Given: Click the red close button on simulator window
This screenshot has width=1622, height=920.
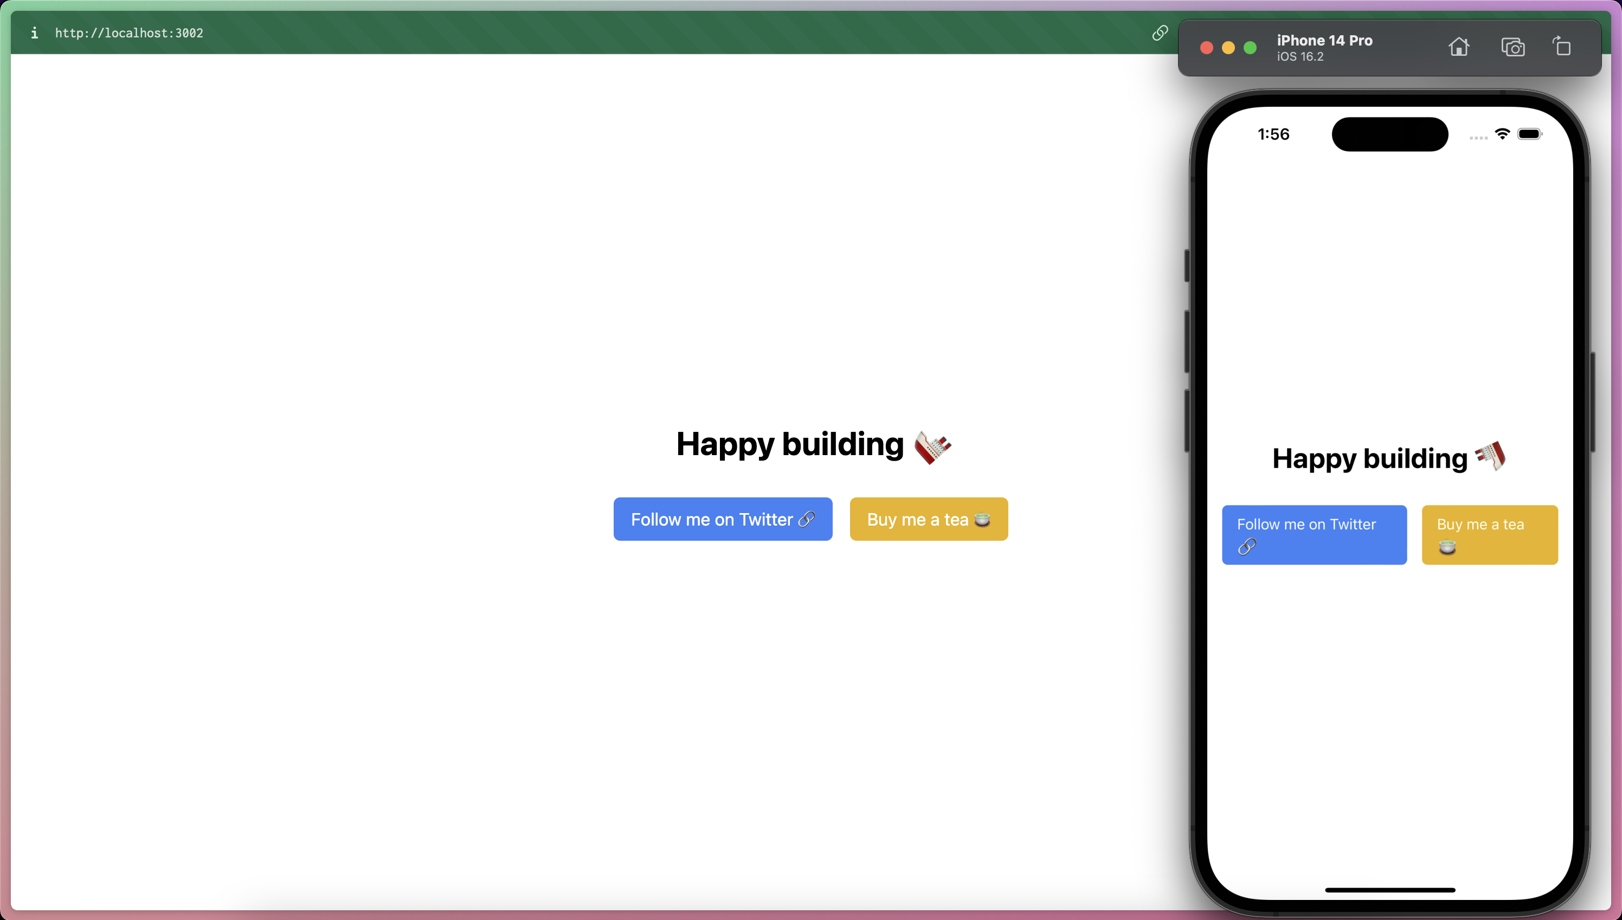Looking at the screenshot, I should [1207, 47].
